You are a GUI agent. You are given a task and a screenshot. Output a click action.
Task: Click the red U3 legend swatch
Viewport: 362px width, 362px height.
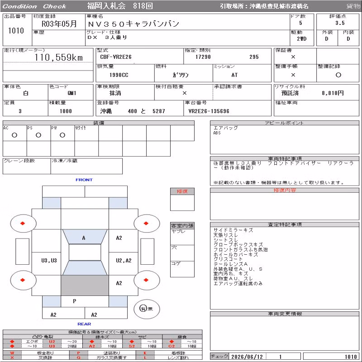(x=52, y=346)
